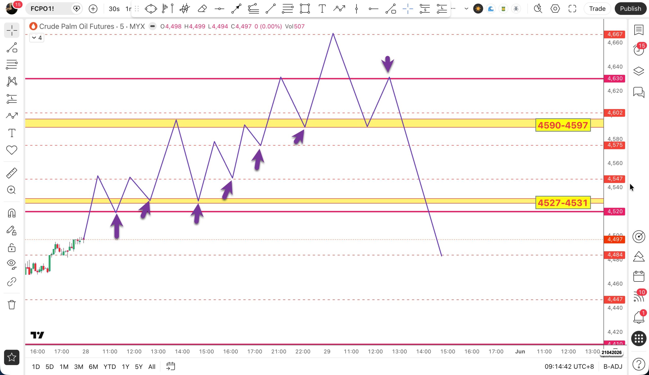
Task: Expand the indicators legend showing 4
Action: [x=37, y=38]
